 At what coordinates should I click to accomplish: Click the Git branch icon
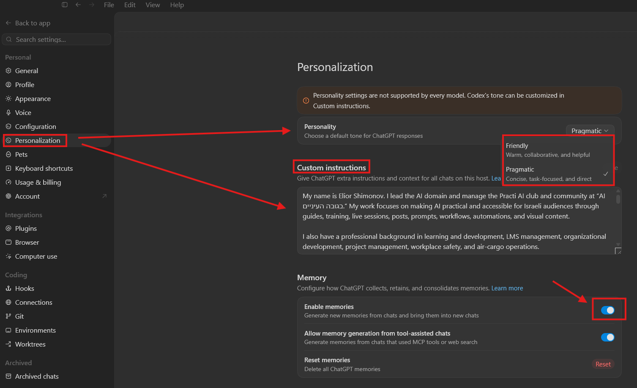[8, 316]
